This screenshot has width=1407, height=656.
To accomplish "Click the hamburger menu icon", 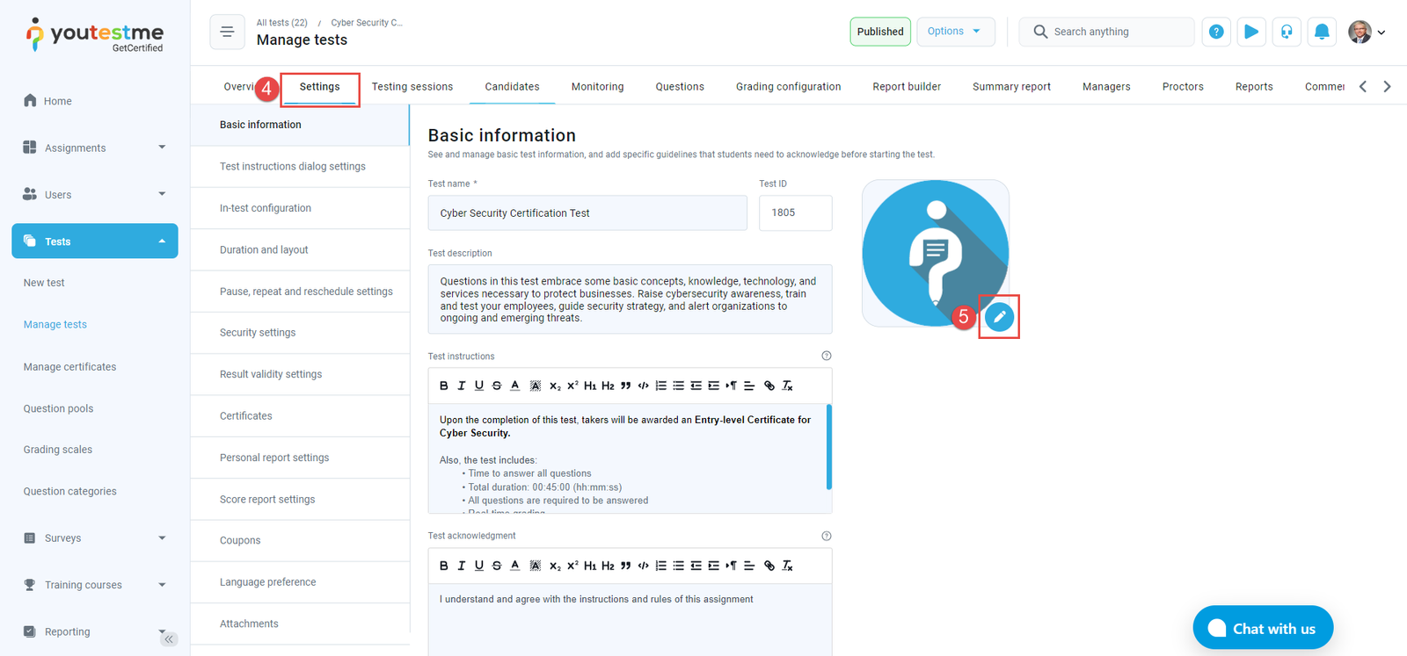I will (227, 32).
